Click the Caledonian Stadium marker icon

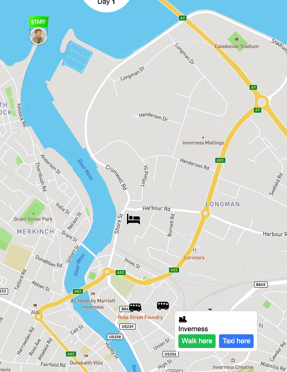coord(237,39)
